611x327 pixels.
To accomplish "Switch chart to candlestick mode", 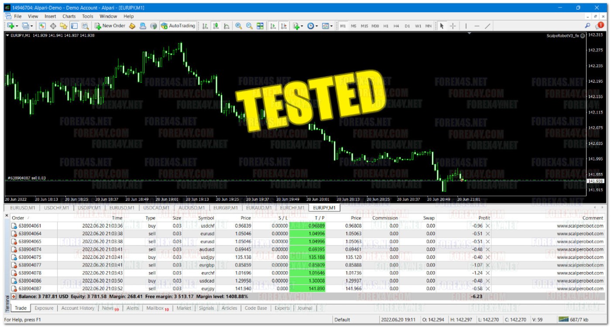I will point(216,26).
